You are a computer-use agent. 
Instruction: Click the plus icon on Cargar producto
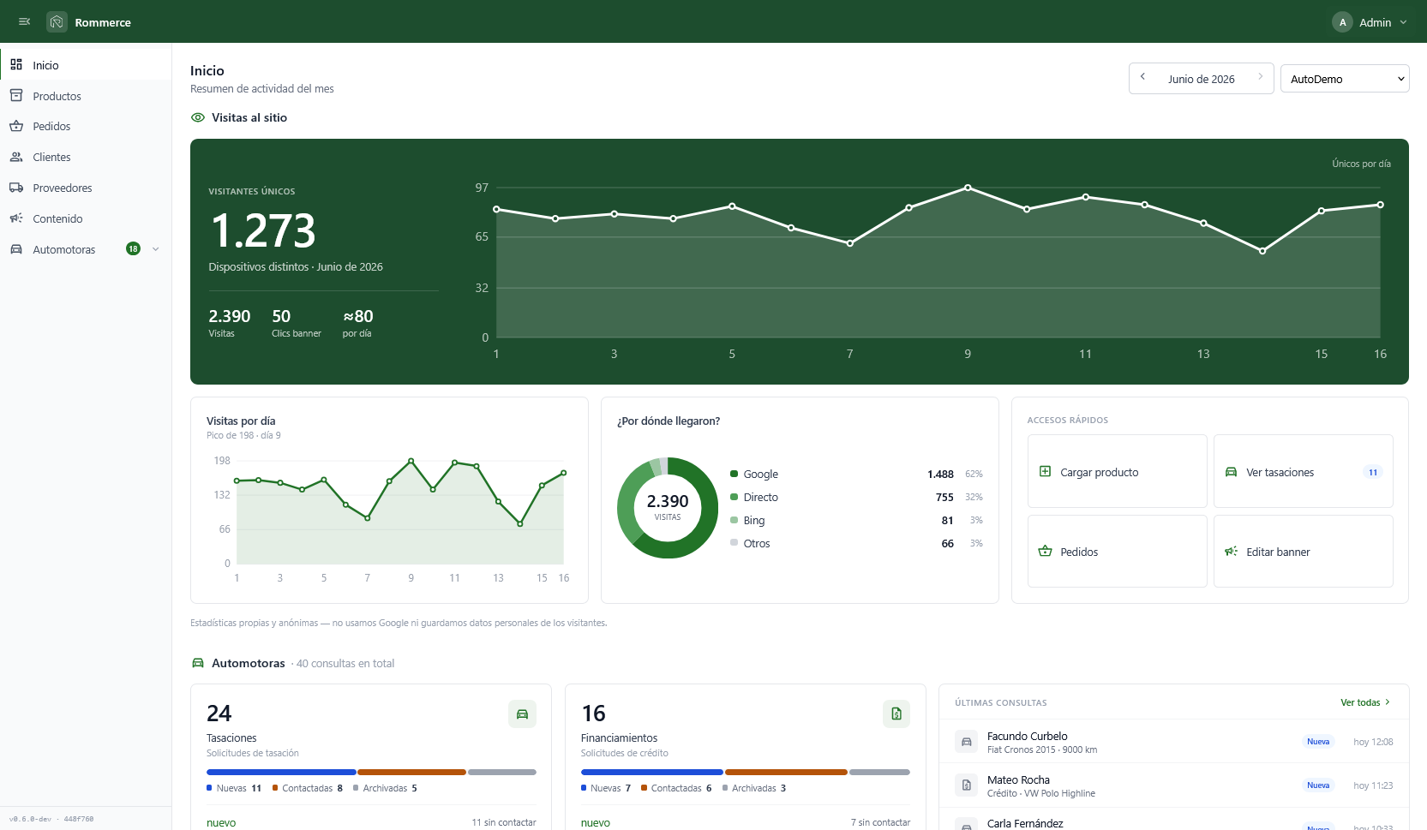tap(1045, 471)
